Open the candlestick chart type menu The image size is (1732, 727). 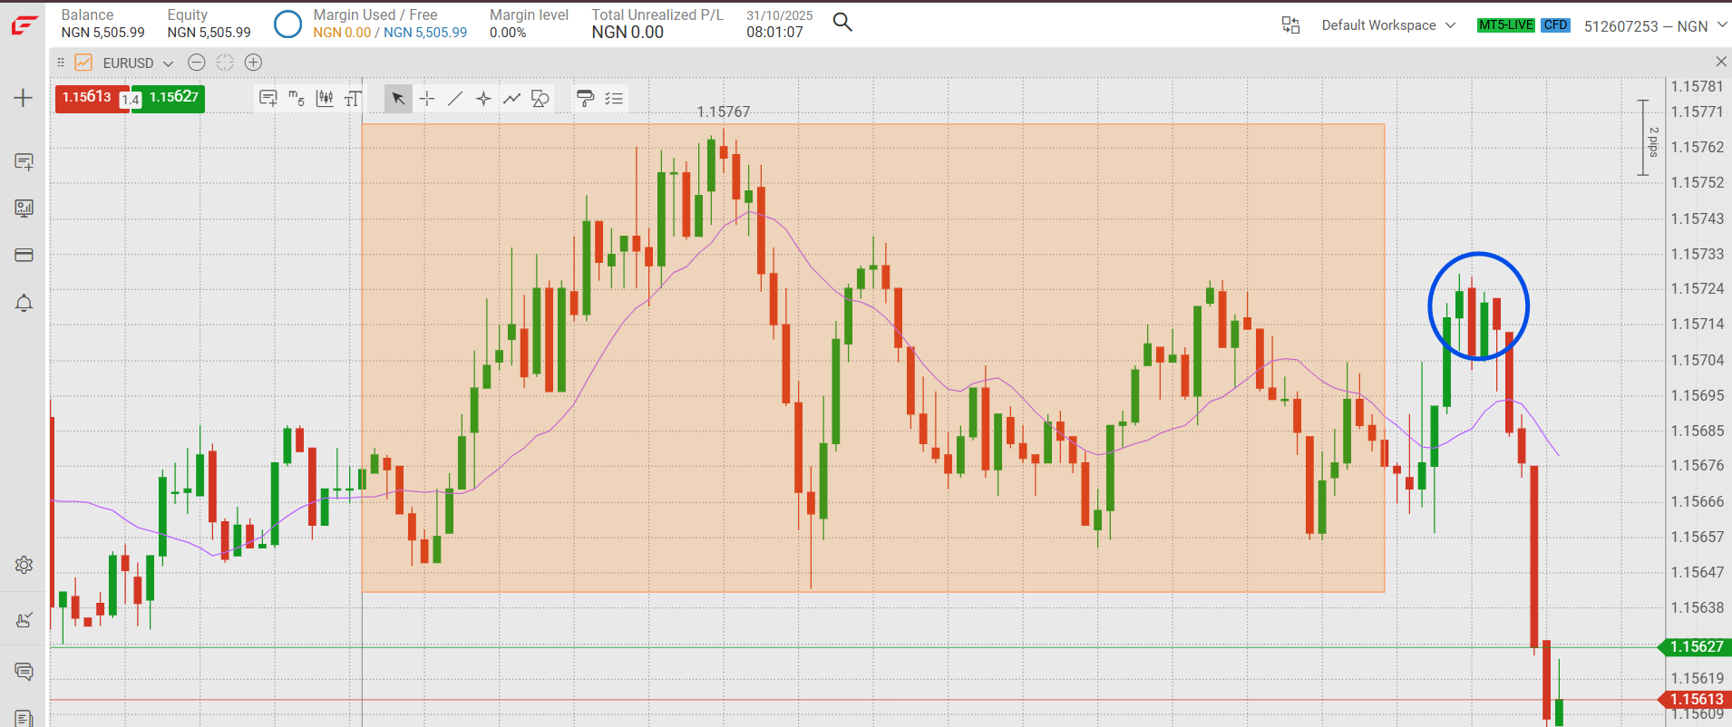(325, 99)
